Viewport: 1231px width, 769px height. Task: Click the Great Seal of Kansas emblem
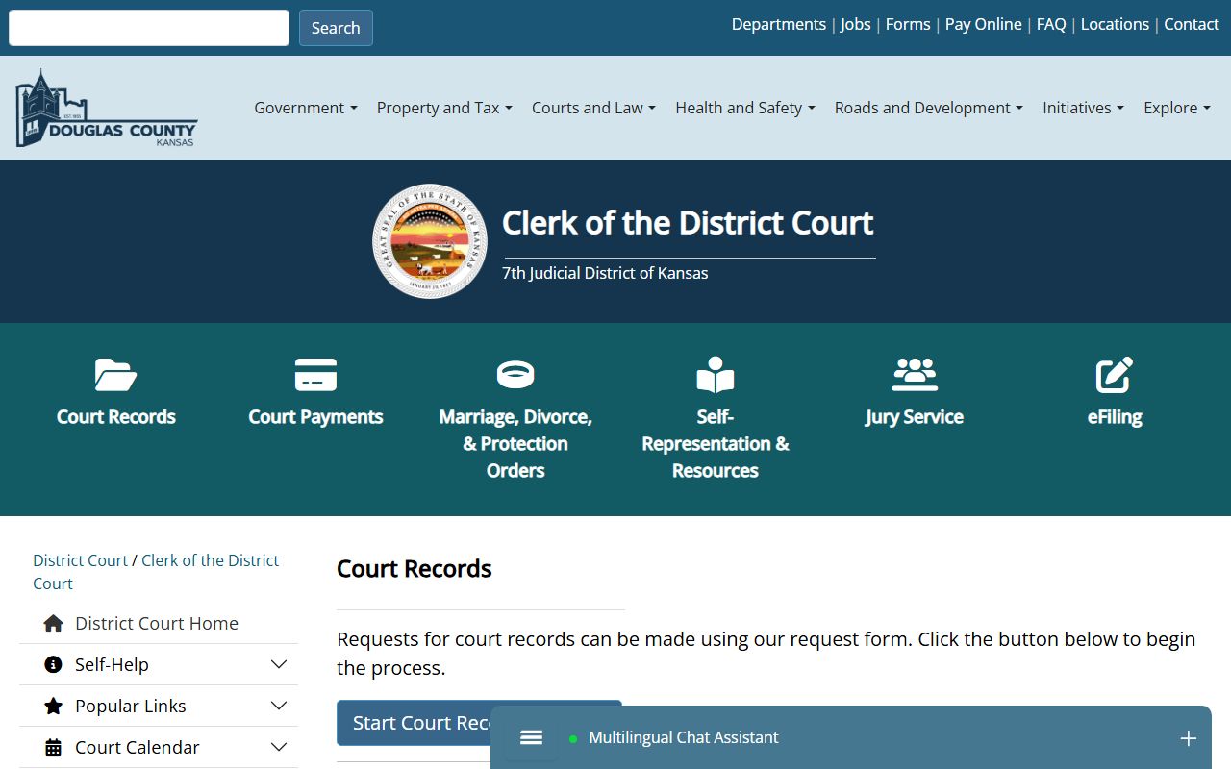[x=430, y=241]
